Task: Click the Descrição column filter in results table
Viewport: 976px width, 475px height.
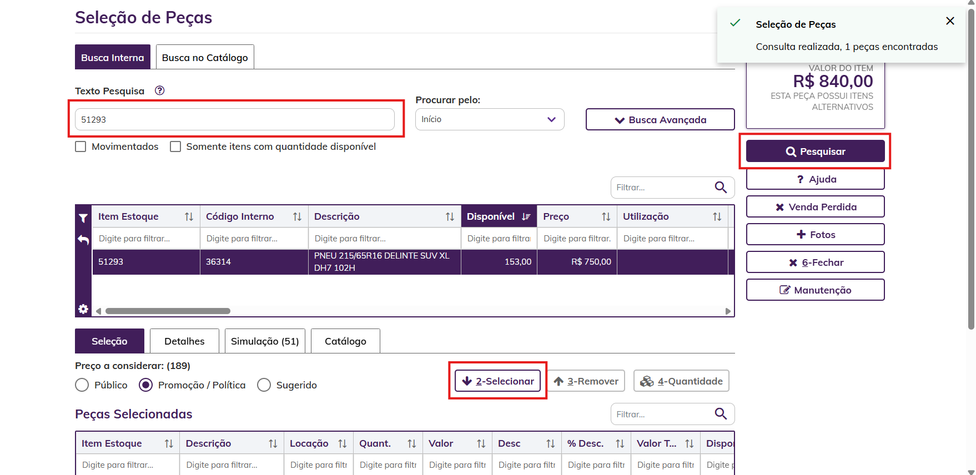Action: (385, 239)
